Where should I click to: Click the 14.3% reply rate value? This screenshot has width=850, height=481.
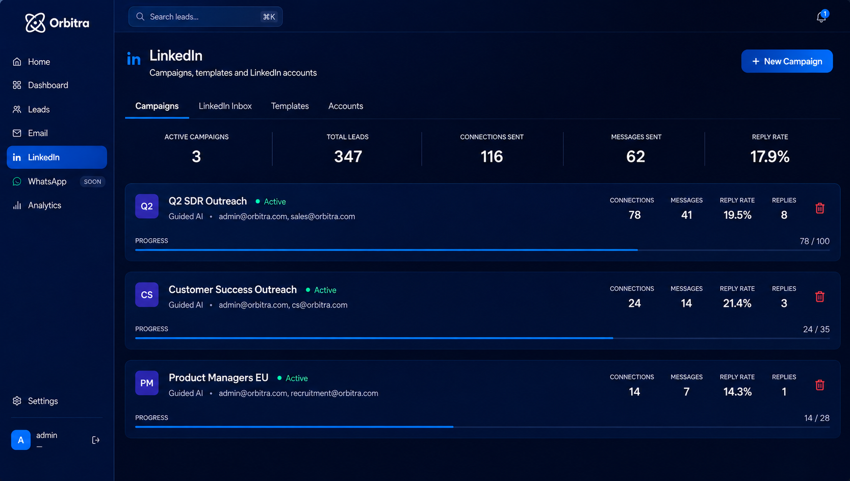[x=737, y=392]
